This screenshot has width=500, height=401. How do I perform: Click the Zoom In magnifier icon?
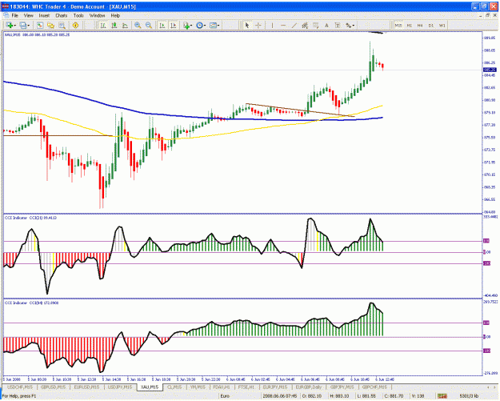138,25
